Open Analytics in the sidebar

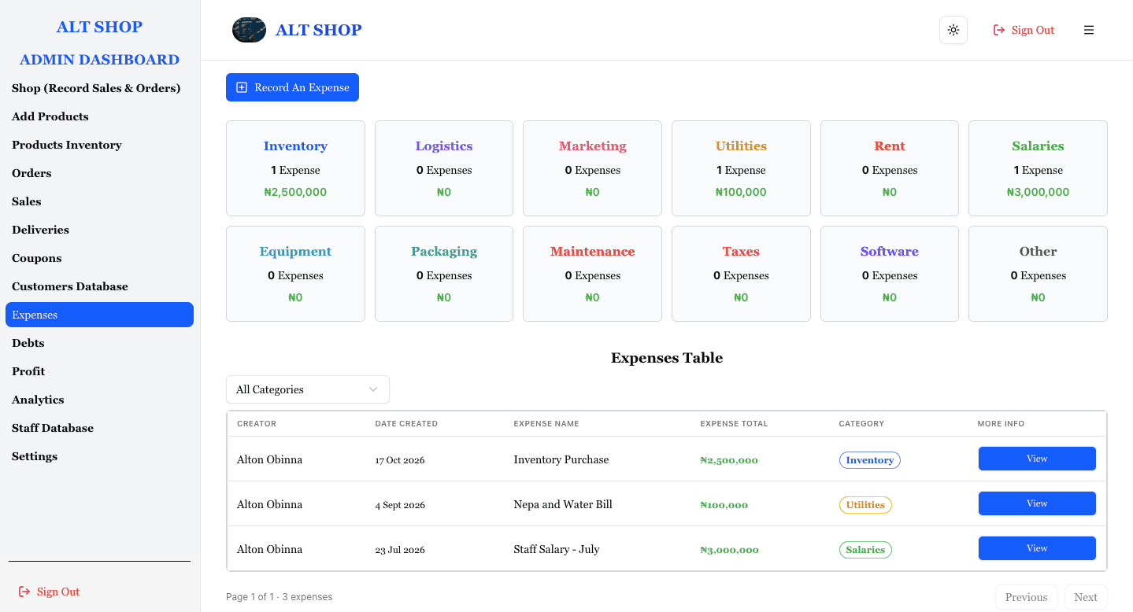coord(38,400)
